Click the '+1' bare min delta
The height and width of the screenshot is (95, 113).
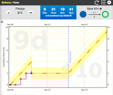click(94, 12)
